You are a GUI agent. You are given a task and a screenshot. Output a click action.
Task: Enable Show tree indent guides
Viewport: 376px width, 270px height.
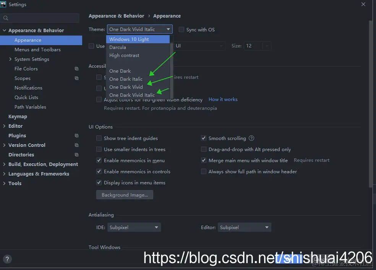(99, 138)
